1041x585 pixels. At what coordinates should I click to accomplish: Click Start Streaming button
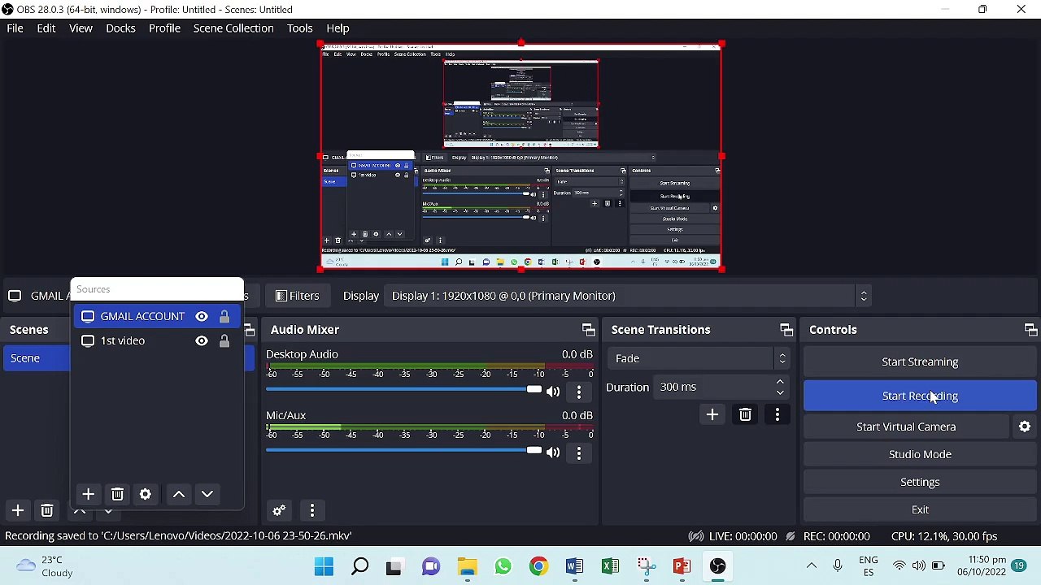point(919,362)
